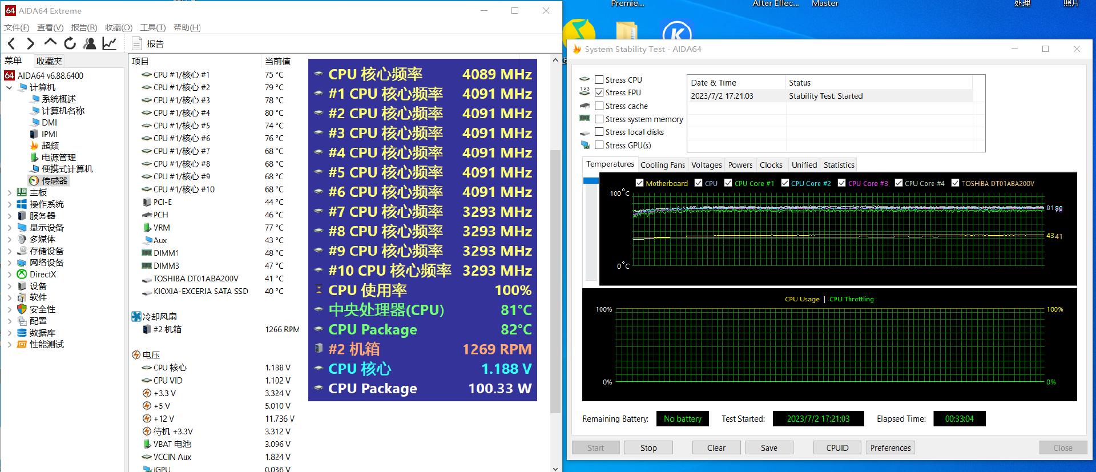Screen dimensions: 1096x472
Task: Select 传感器 sensor tree item
Action: pyautogui.click(x=54, y=180)
